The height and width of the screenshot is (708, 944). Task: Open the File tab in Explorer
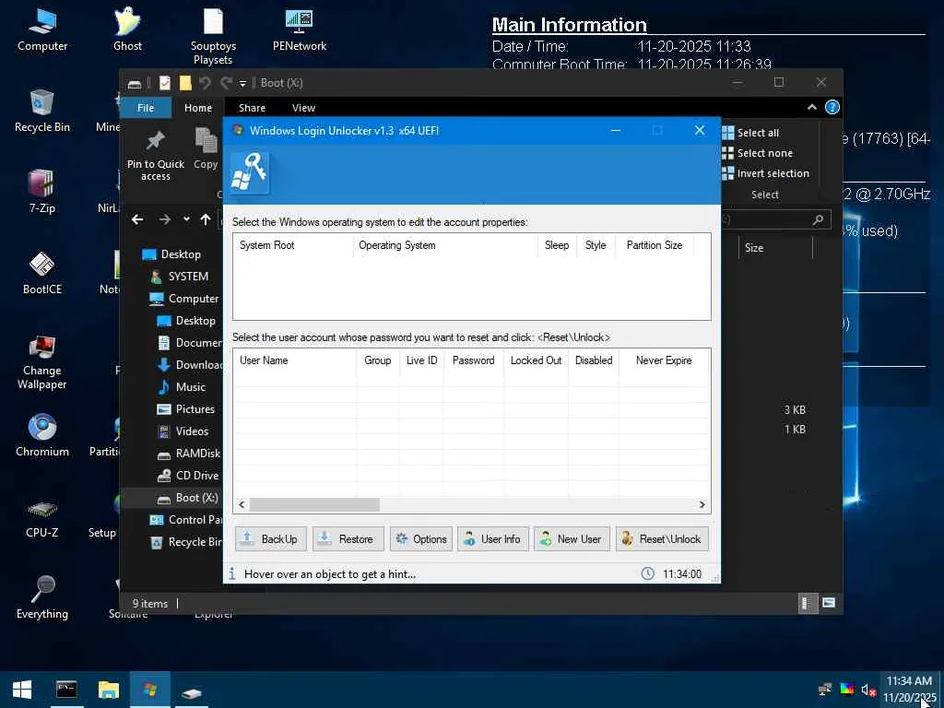coord(146,108)
